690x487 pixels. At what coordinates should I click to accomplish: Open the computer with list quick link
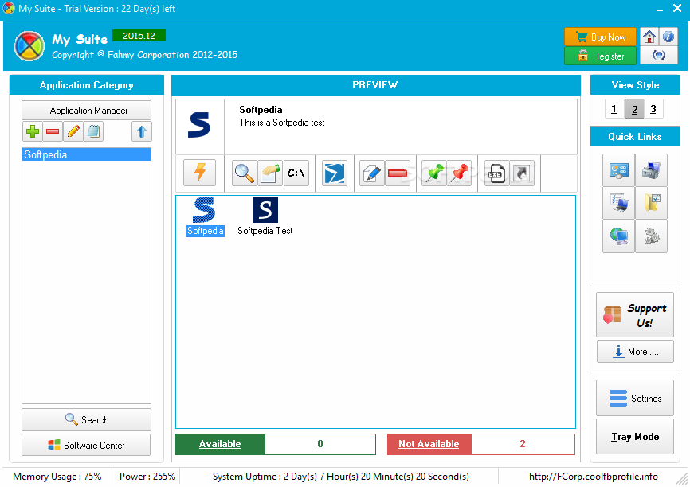pyautogui.click(x=619, y=203)
